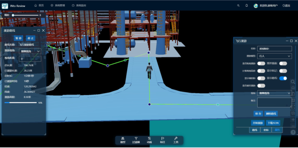Image resolution: width=298 pixels, height=148 pixels.
Task: Switch to 坐标 tab
Action: pyautogui.click(x=266, y=130)
